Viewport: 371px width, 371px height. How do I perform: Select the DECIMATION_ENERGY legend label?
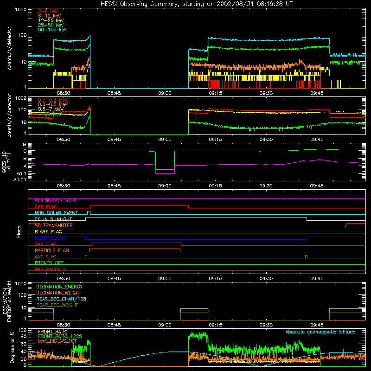59,287
